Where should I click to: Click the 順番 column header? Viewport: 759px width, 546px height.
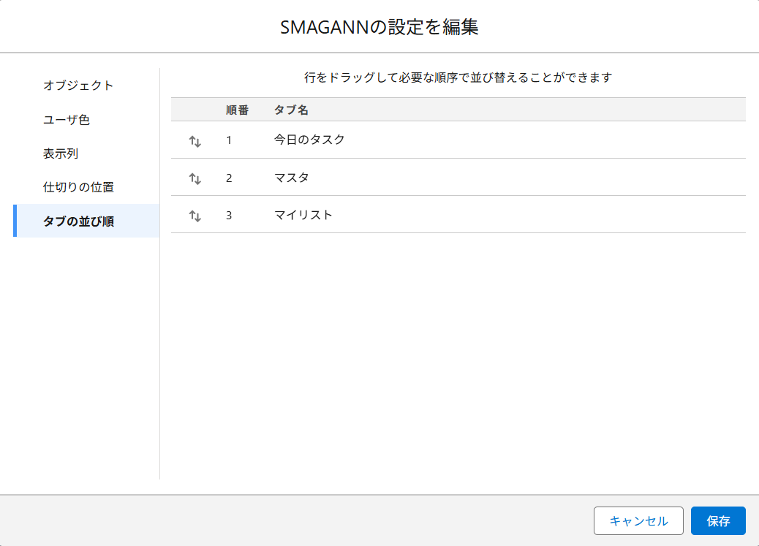pyautogui.click(x=237, y=110)
